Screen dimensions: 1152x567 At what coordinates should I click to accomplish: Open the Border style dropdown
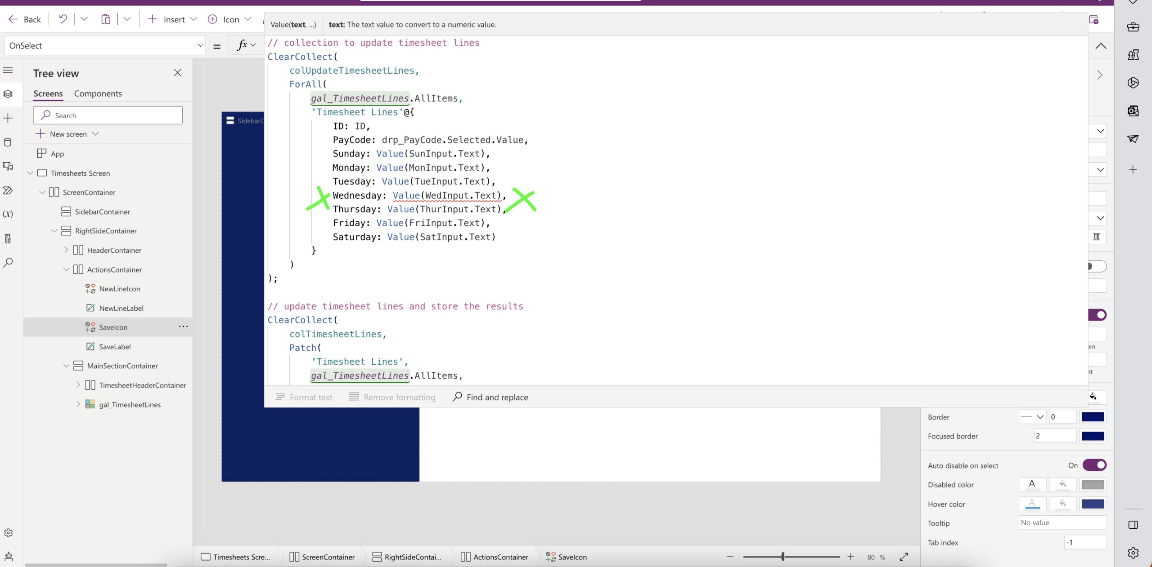tap(1032, 417)
